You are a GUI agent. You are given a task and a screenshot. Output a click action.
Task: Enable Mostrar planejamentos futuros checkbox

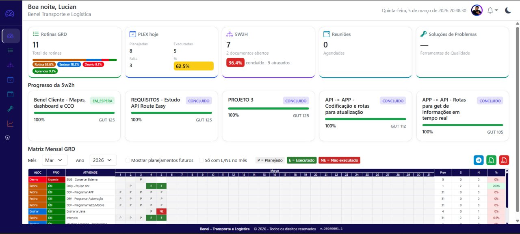[x=128, y=160]
